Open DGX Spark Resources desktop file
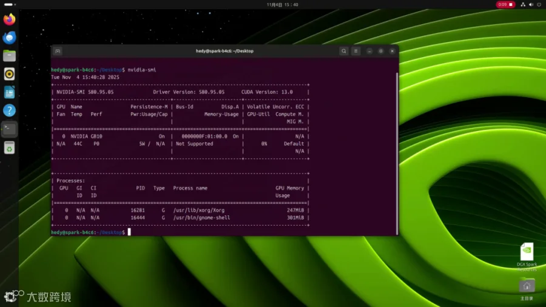The width and height of the screenshot is (546, 307). [527, 257]
